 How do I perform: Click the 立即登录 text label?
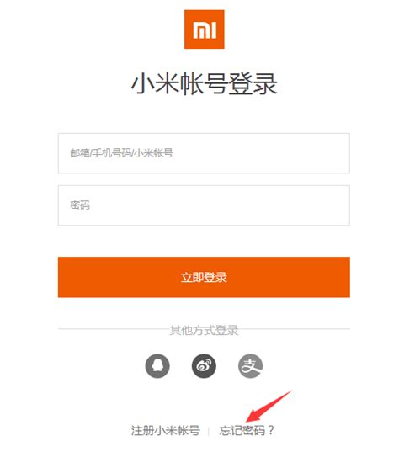(204, 277)
